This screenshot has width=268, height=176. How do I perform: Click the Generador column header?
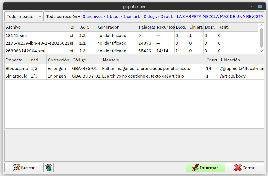tap(117, 27)
